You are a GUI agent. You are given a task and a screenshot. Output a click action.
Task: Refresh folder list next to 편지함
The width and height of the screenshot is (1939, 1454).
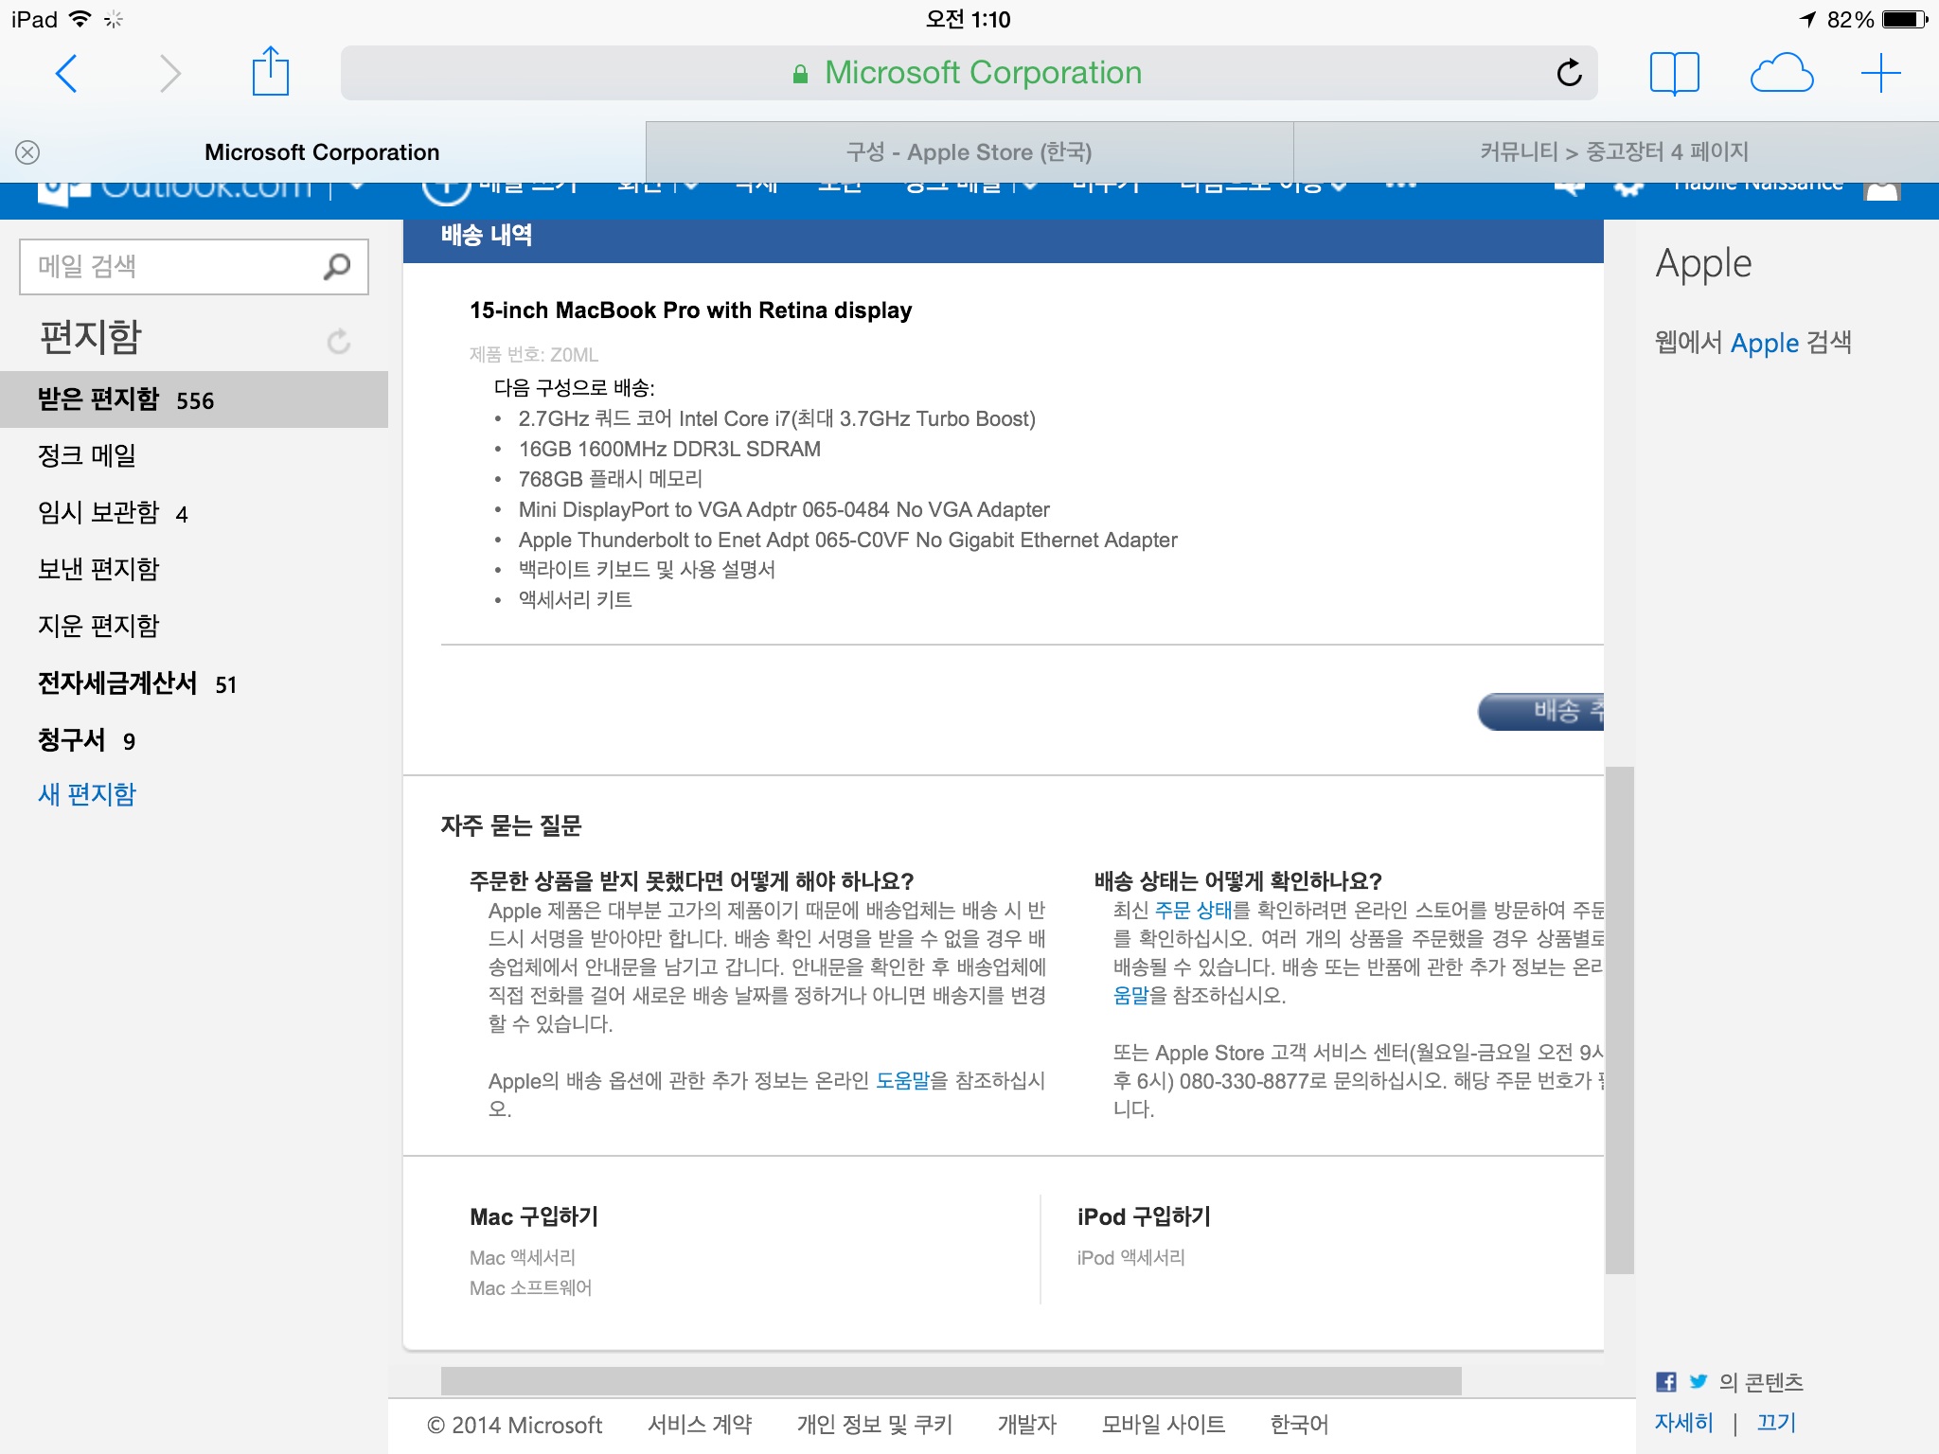click(x=338, y=341)
